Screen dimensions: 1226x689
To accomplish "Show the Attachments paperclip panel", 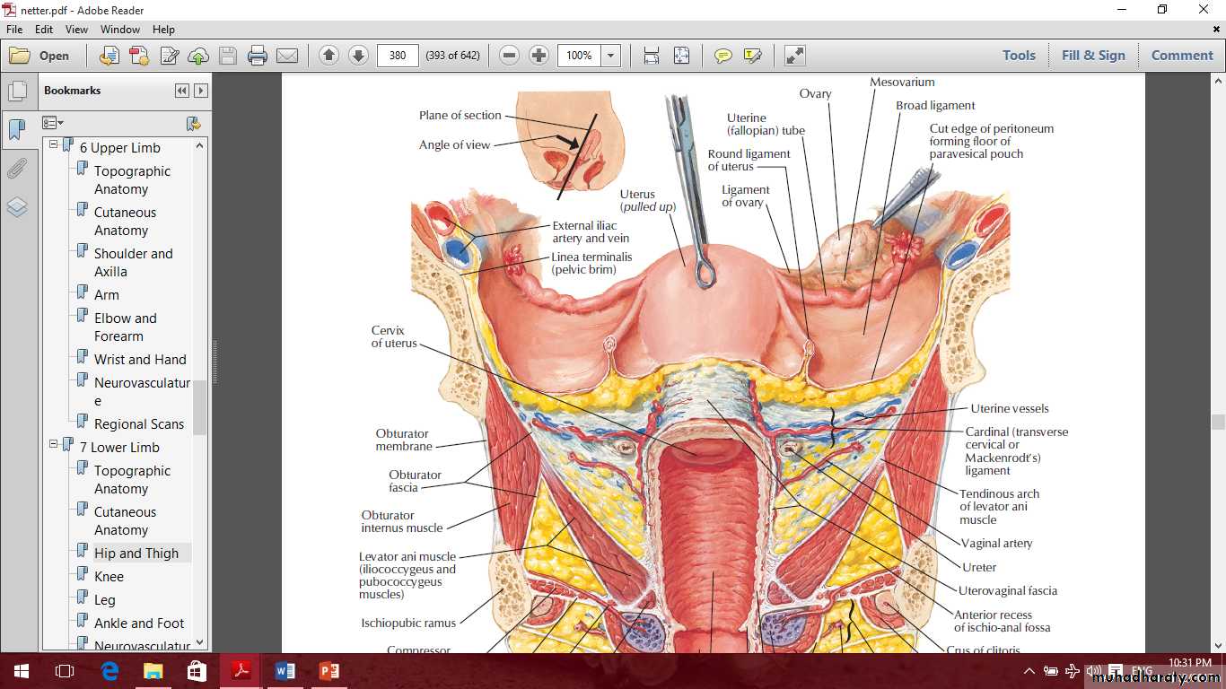I will 17,169.
